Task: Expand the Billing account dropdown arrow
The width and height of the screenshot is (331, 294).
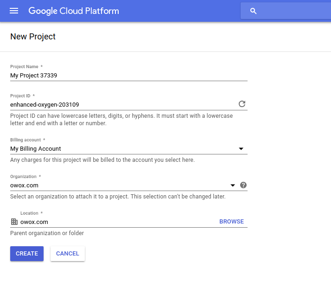Action: pos(241,149)
